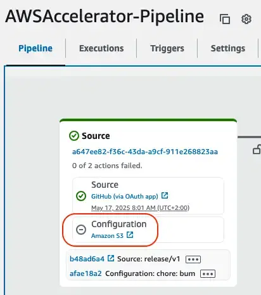This screenshot has height=295, width=261.
Task: Open commit b48ad6a4 link
Action: (87, 259)
